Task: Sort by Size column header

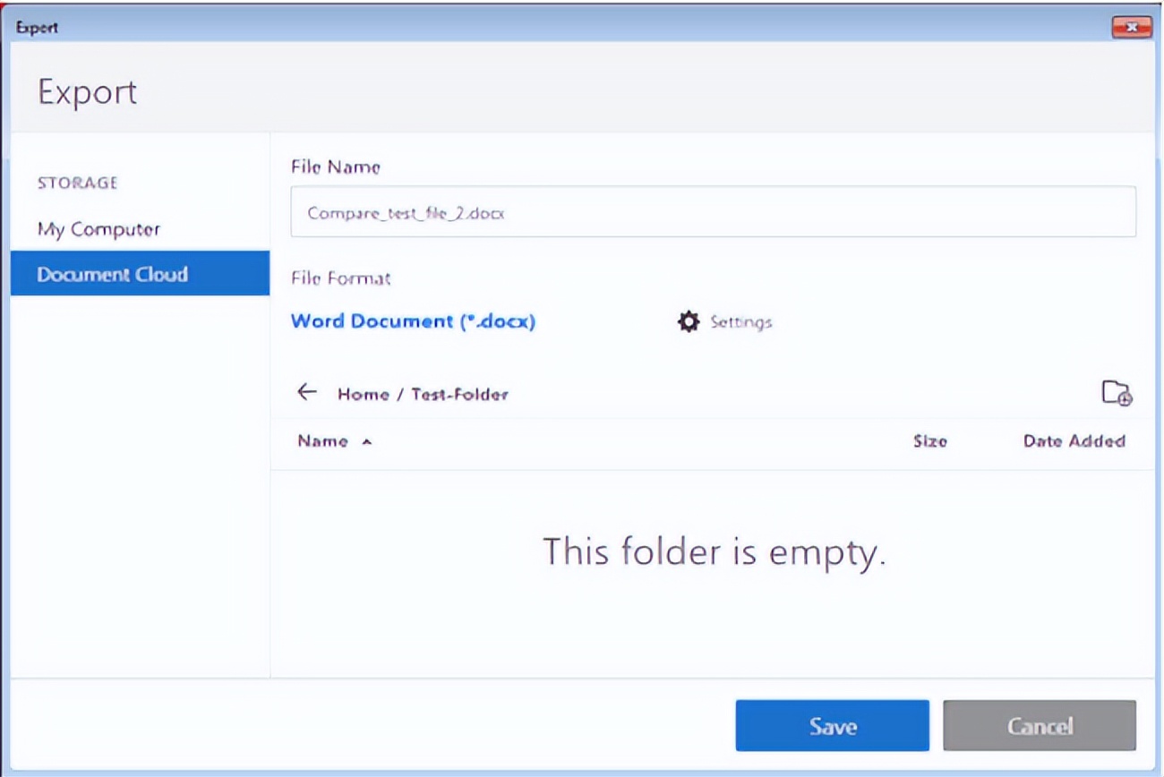Action: coord(929,441)
